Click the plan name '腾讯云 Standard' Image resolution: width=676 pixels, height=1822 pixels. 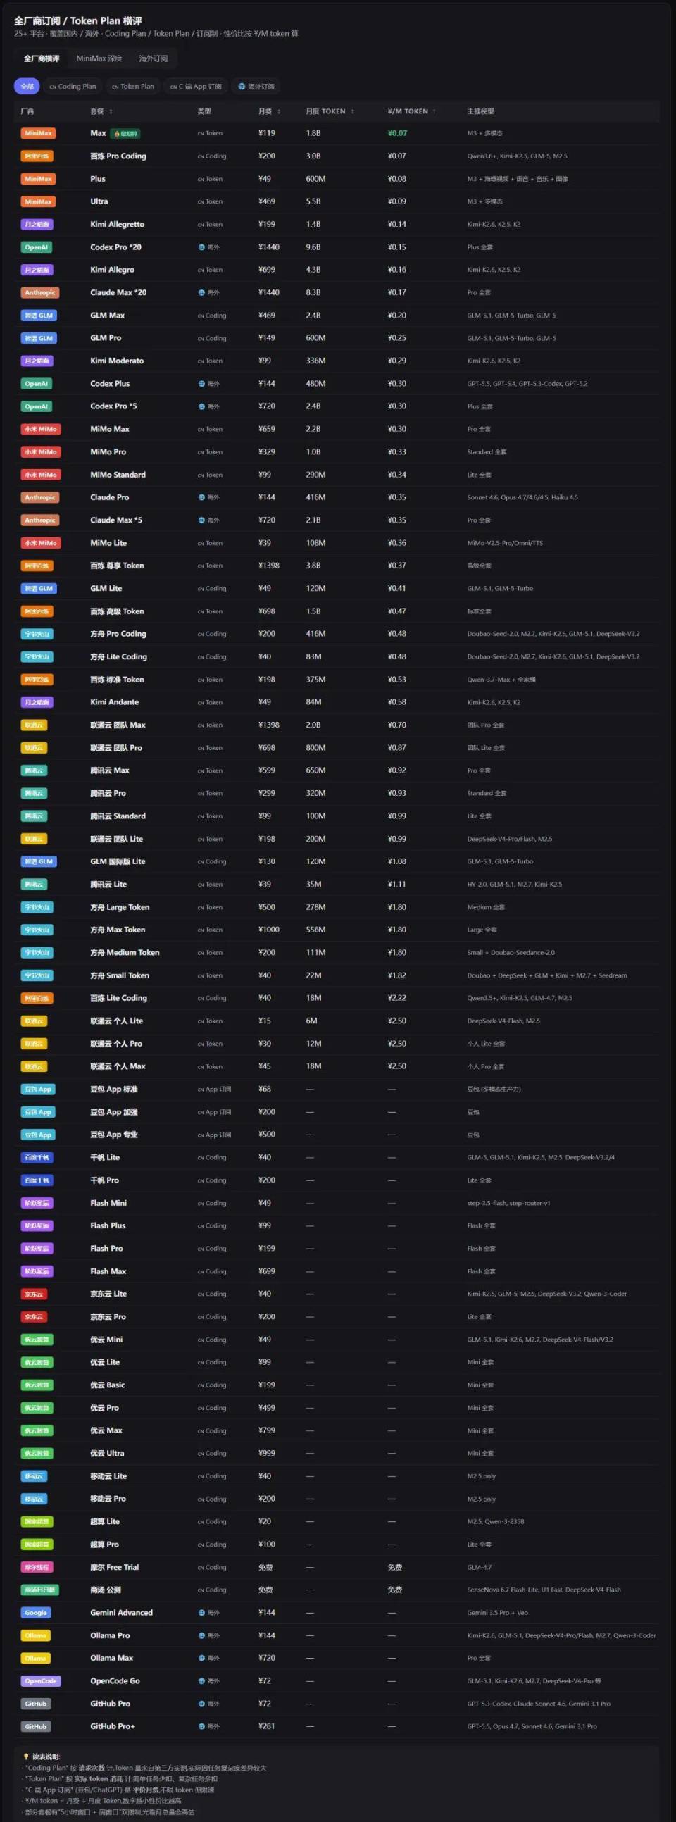(x=118, y=816)
